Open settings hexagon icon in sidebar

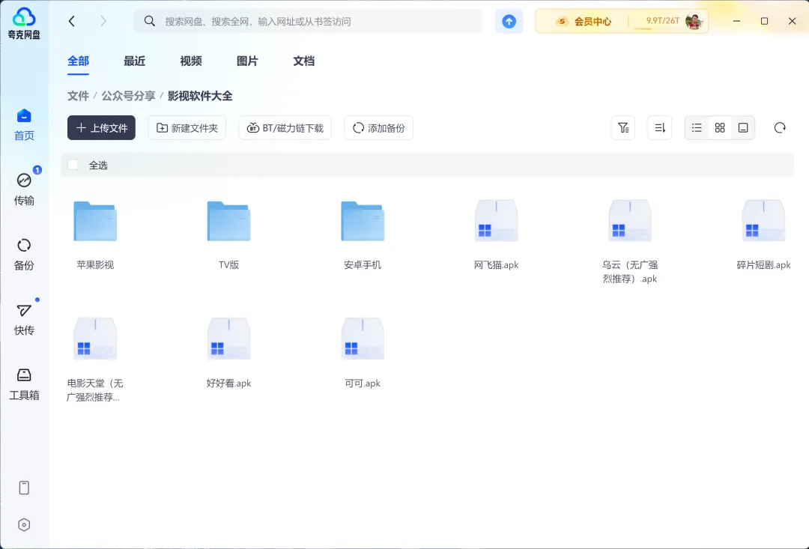(24, 525)
